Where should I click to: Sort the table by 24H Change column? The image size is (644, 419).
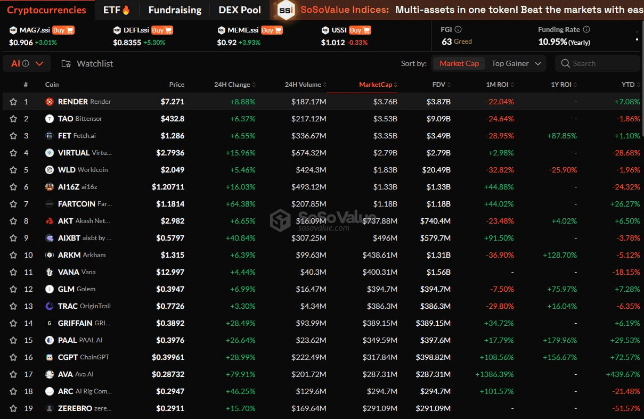click(234, 85)
